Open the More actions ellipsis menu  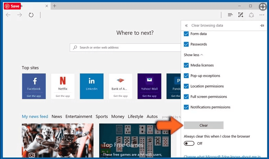(x=262, y=15)
